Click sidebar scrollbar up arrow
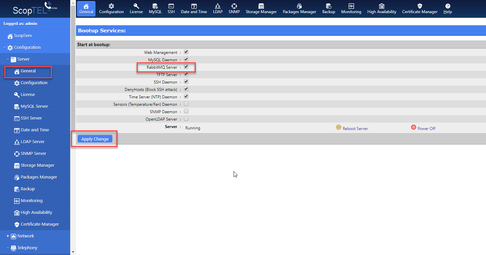Viewport: 486px width, 255px height. (73, 3)
